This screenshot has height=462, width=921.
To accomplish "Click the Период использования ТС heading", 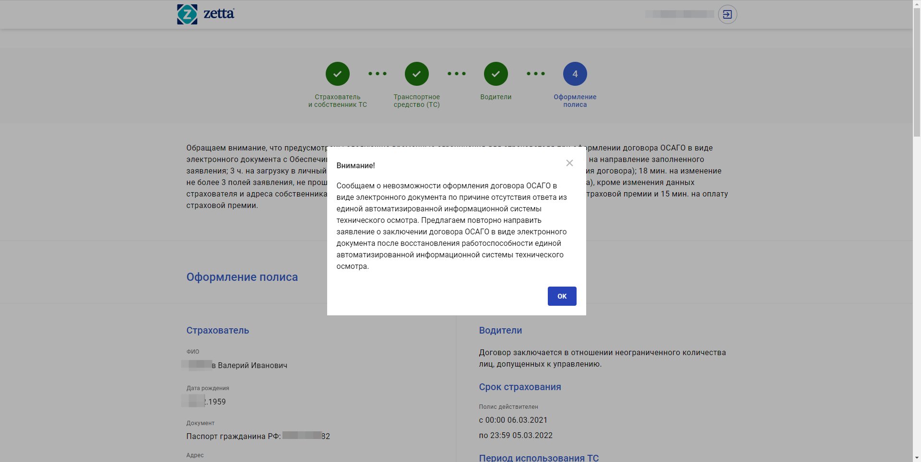I will (x=538, y=458).
